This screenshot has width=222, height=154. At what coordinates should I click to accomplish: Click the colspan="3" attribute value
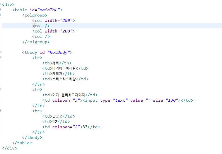click(x=76, y=100)
